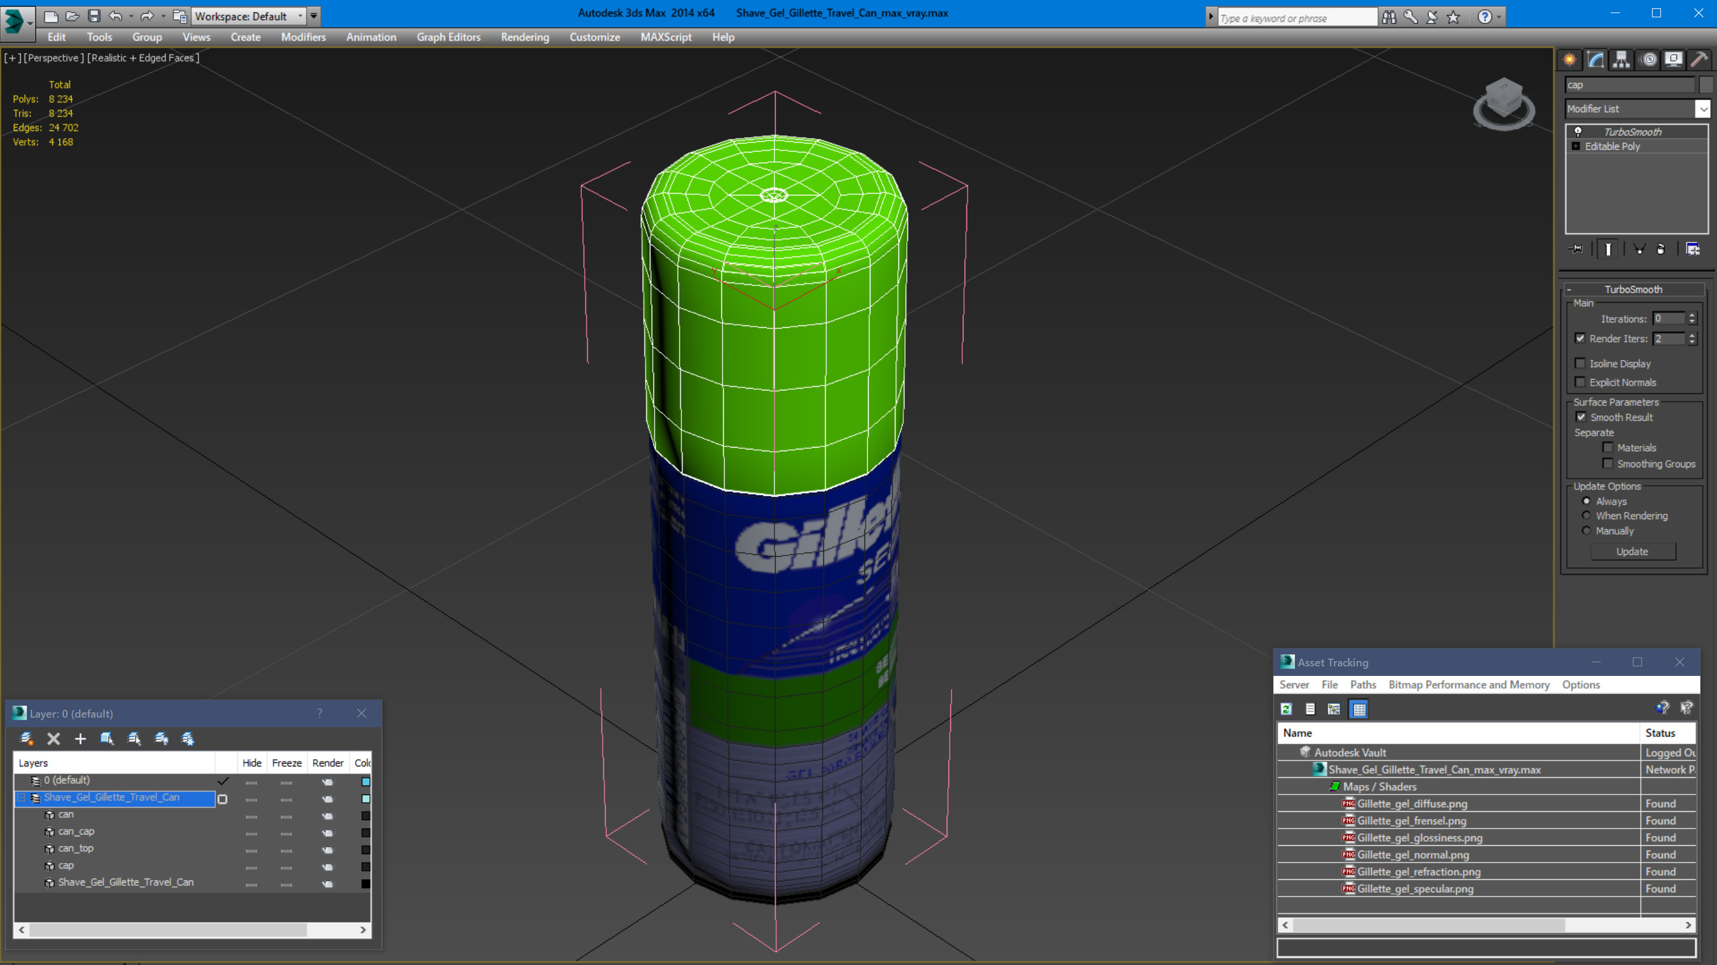The height and width of the screenshot is (965, 1717).
Task: Open the Hierarchy command panel tab
Action: (x=1621, y=60)
